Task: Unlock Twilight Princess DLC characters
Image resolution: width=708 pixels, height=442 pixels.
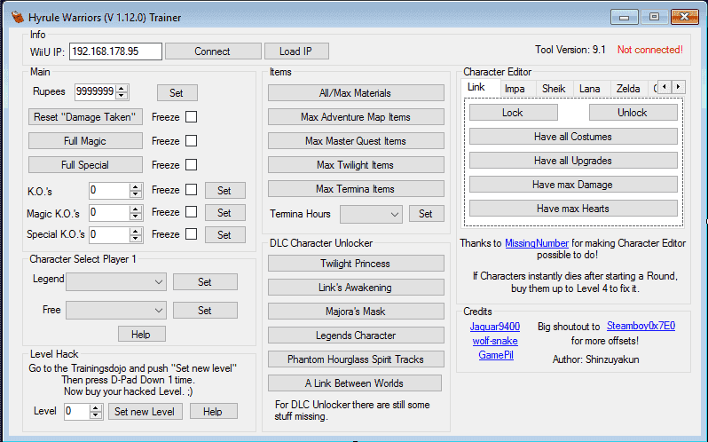Action: point(356,264)
